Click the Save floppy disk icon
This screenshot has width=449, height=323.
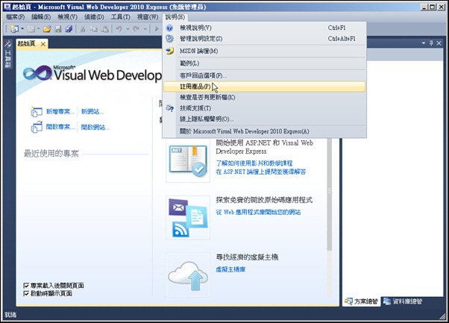click(58, 29)
